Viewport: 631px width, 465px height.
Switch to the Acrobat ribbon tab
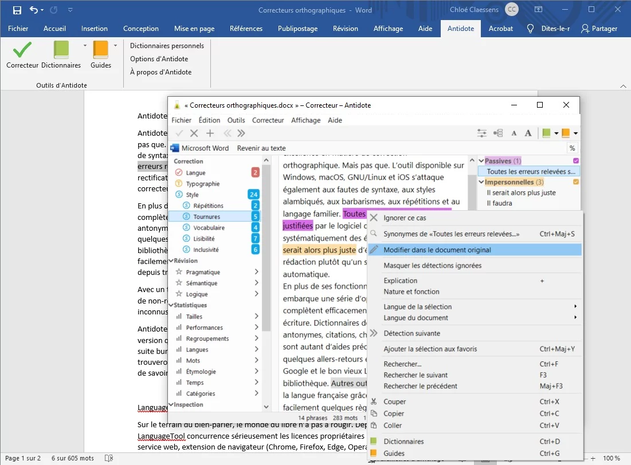pyautogui.click(x=500, y=29)
